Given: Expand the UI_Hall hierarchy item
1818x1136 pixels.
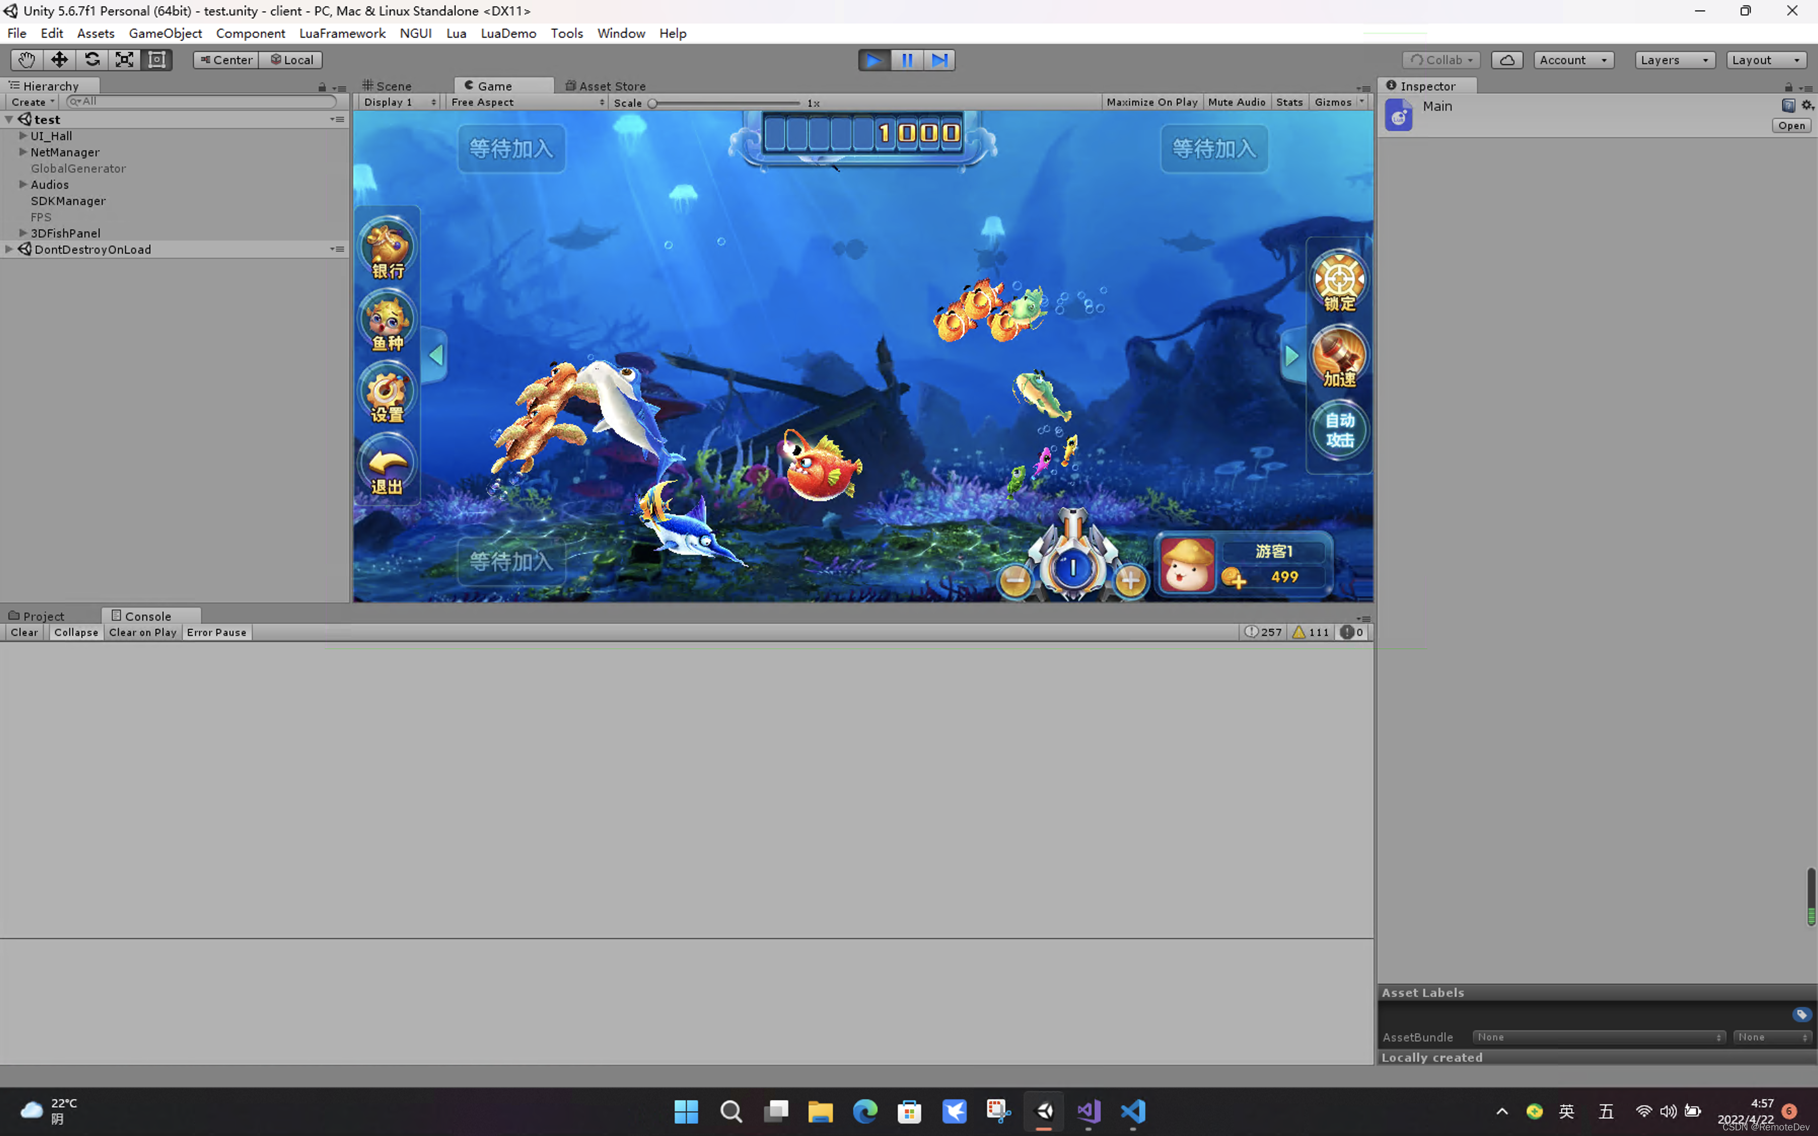Looking at the screenshot, I should pos(23,136).
